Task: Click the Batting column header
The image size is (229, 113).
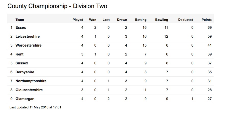Action: (x=141, y=20)
